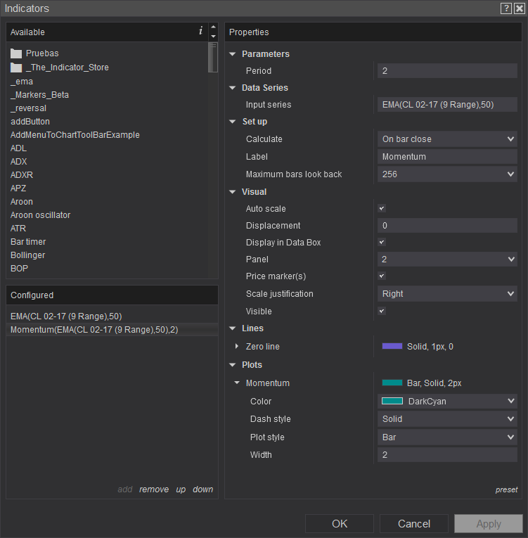The height and width of the screenshot is (538, 528).
Task: Open the _The_Indicator_Store folder
Action: coord(67,68)
